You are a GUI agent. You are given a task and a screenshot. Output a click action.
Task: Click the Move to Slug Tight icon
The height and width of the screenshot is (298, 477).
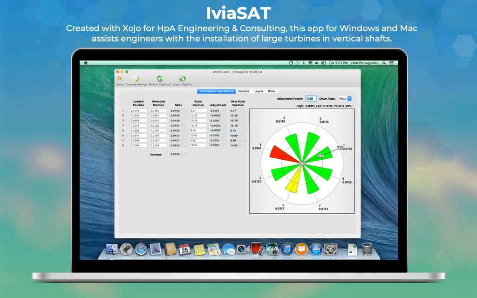tap(160, 79)
